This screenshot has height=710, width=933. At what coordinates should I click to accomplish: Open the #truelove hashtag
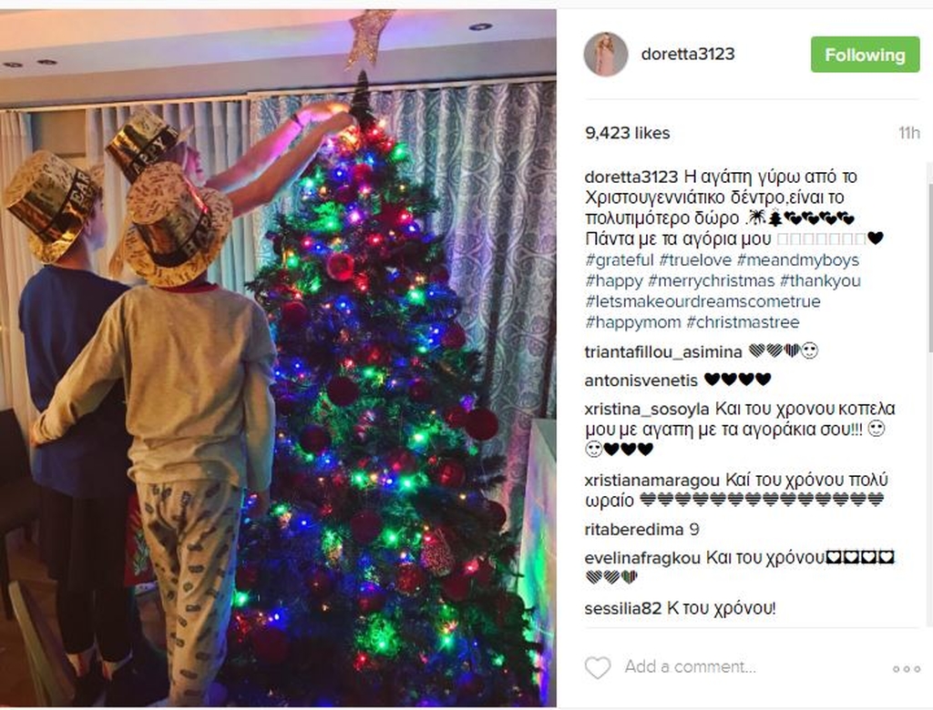point(695,260)
